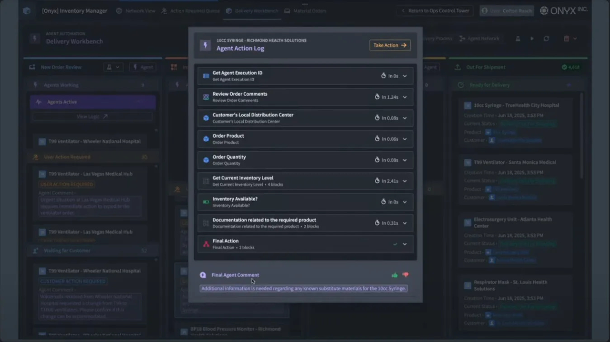Click the refresh icon in workbench toolbar

pos(546,39)
